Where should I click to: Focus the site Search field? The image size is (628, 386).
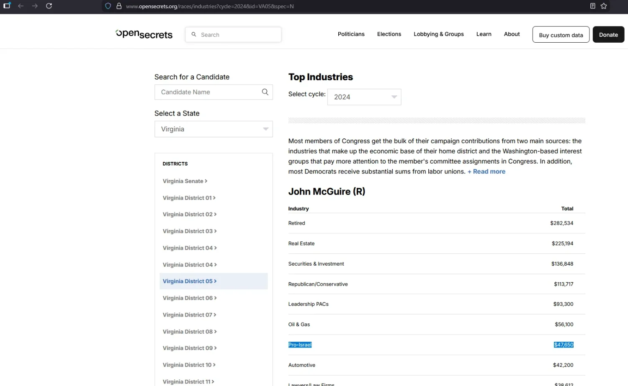pyautogui.click(x=233, y=35)
